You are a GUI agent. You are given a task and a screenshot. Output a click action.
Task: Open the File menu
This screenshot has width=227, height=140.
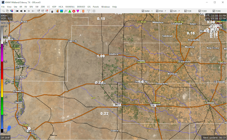tap(3, 7)
